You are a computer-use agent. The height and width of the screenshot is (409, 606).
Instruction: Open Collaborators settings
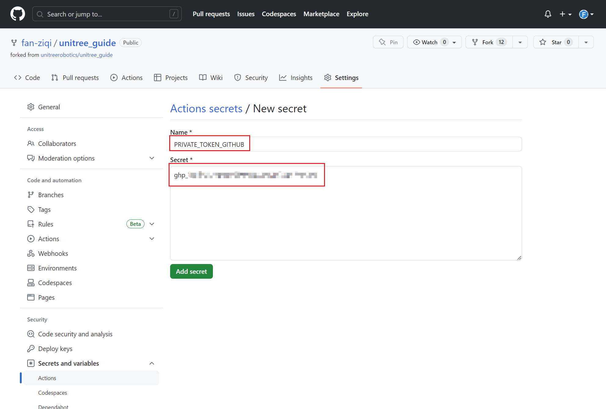(91, 144)
